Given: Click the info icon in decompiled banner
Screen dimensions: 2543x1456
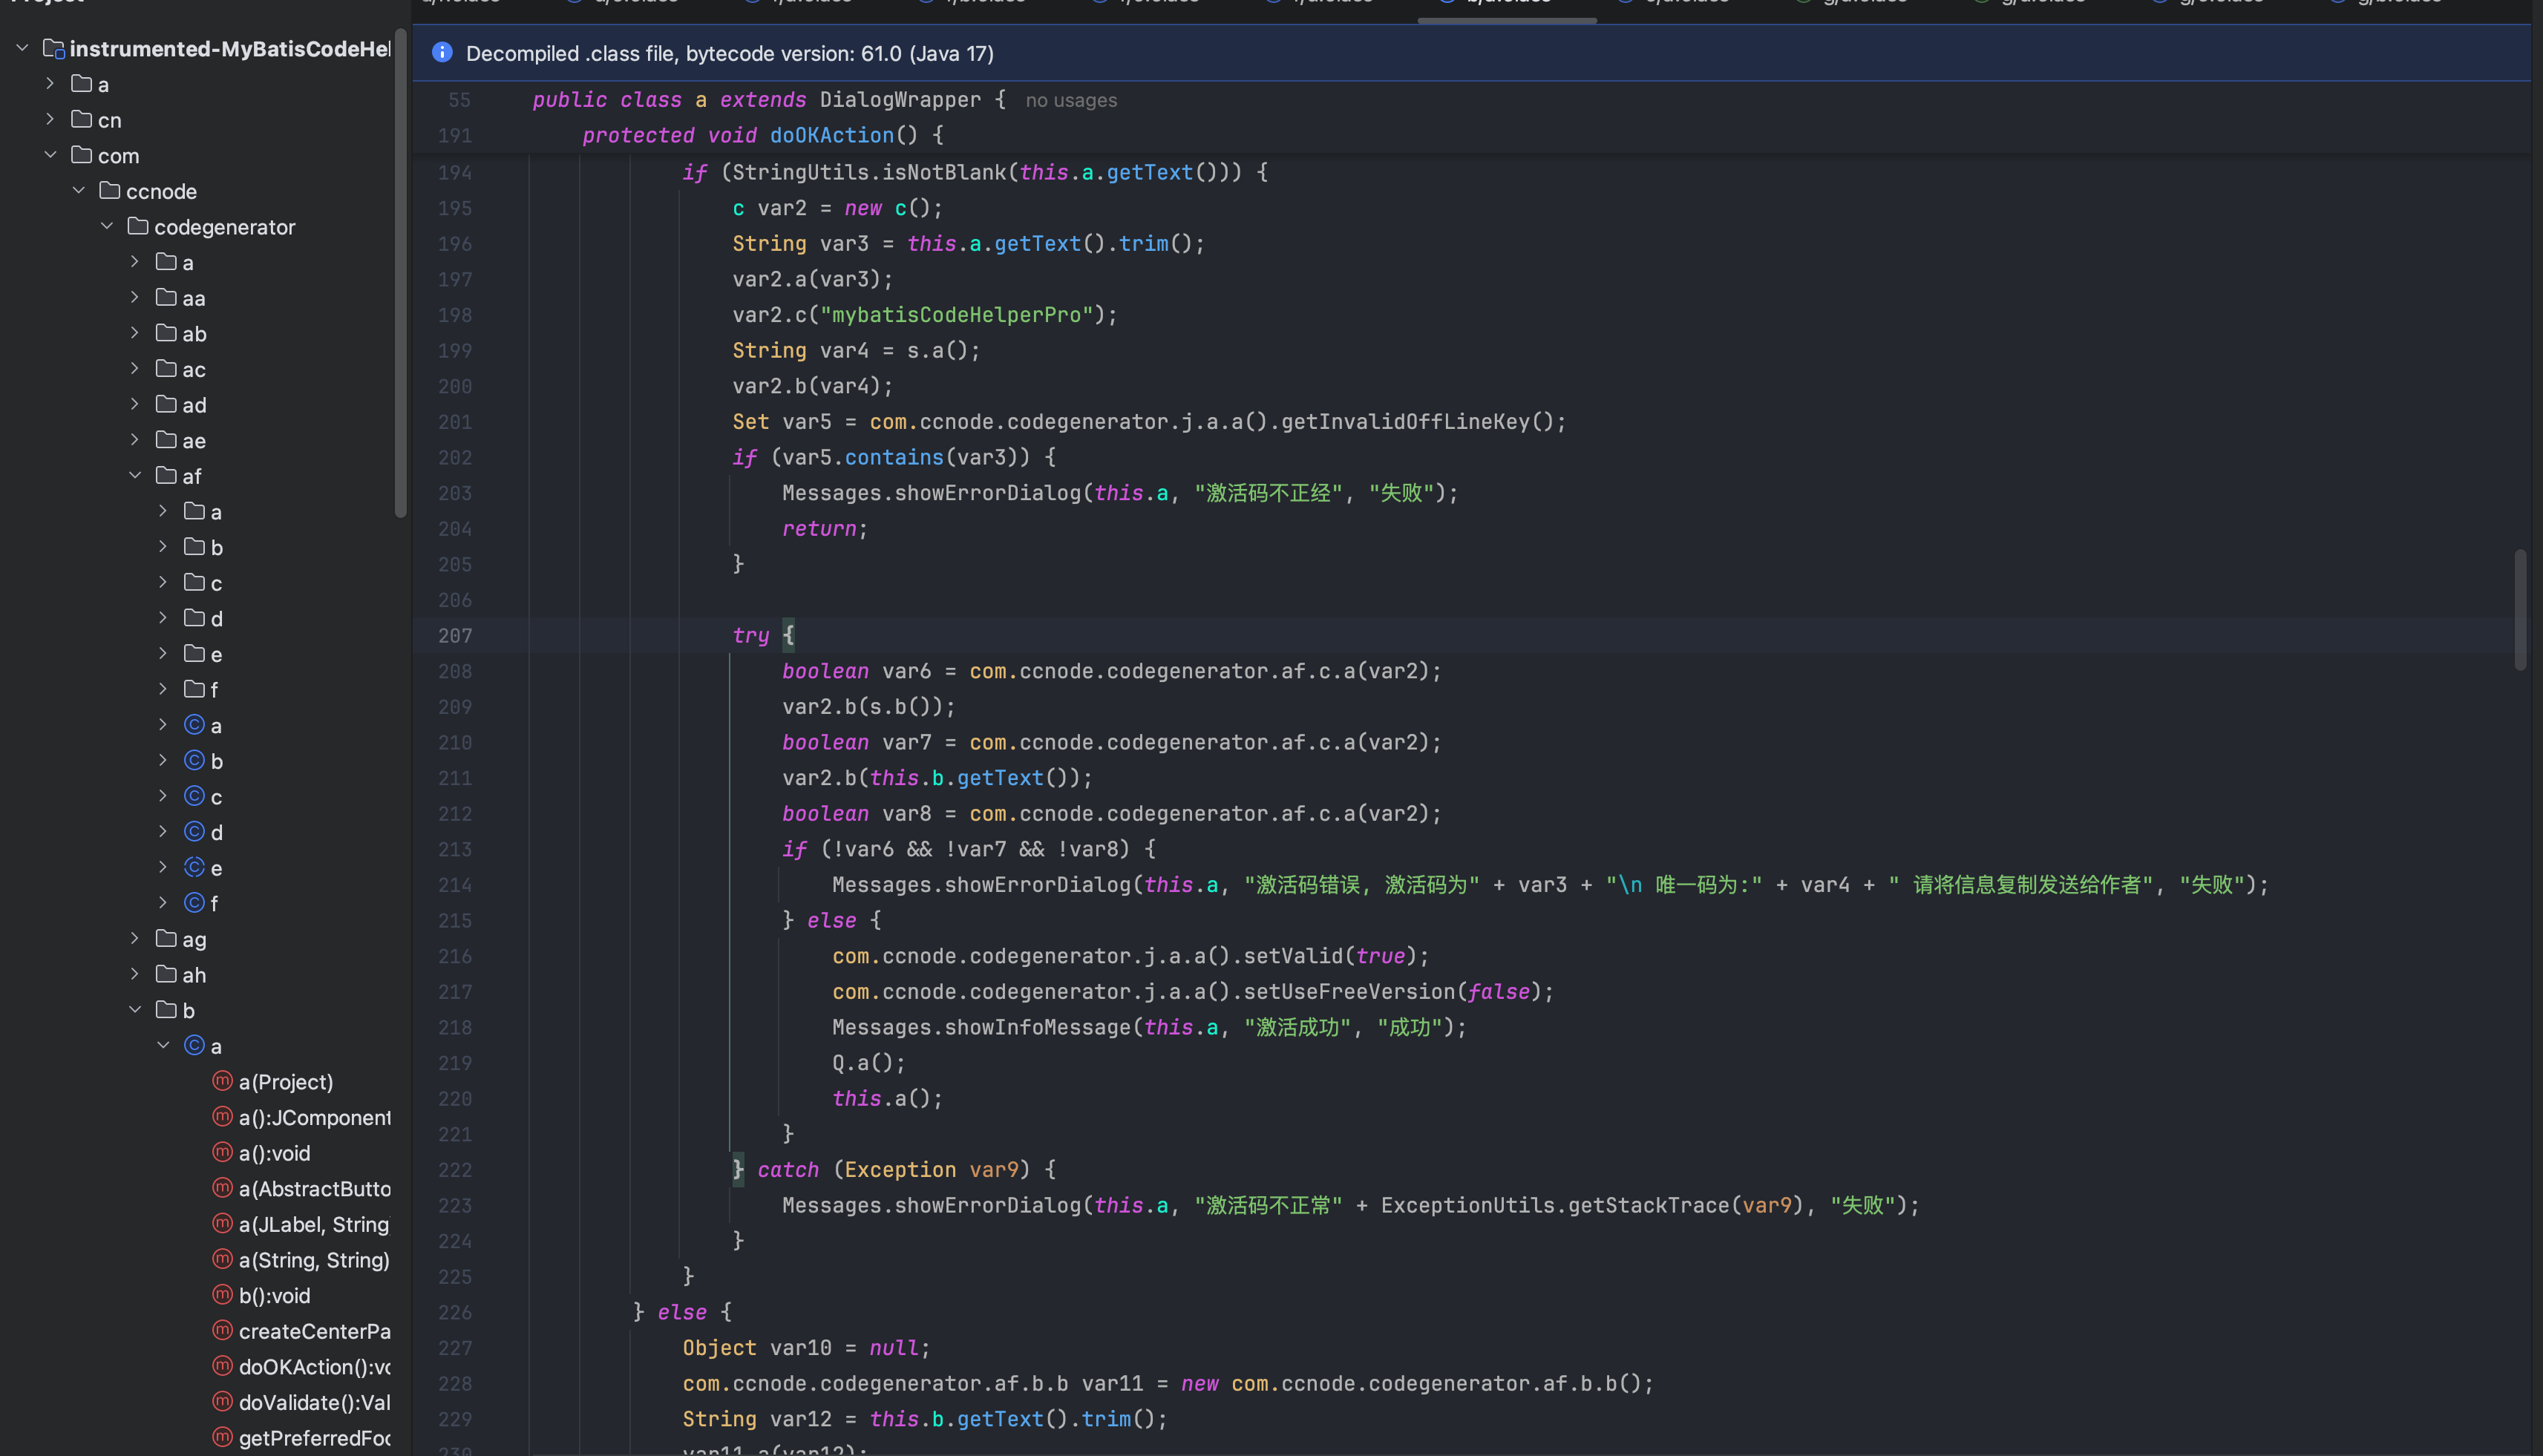Looking at the screenshot, I should (442, 53).
